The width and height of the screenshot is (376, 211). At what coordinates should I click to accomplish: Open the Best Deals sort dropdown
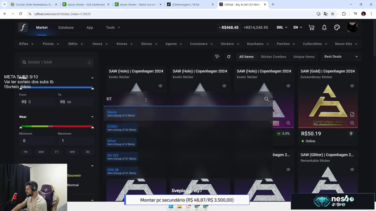pyautogui.click(x=341, y=57)
